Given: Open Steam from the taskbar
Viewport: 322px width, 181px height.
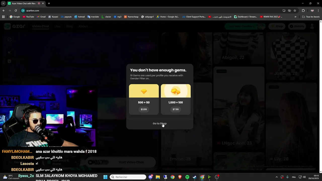Looking at the screenshot, I should [x=194, y=177].
